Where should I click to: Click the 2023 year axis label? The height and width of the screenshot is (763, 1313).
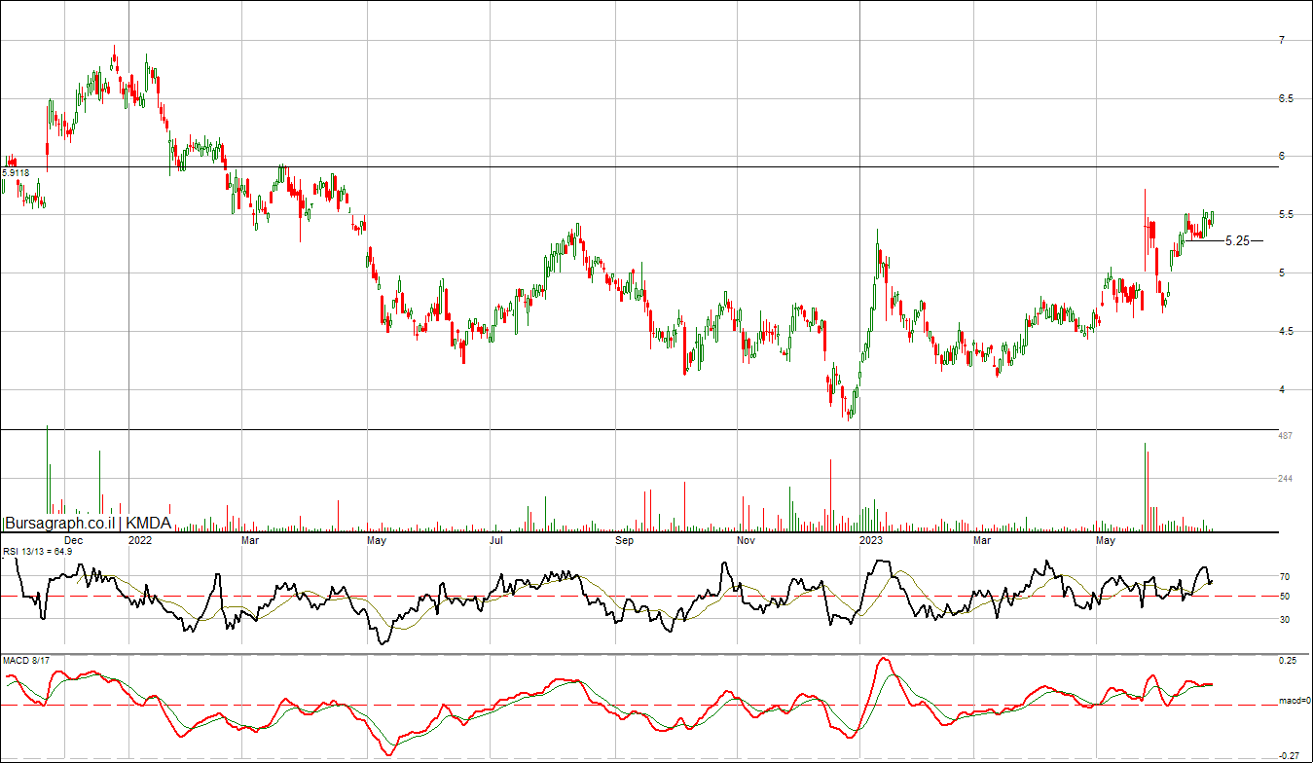[x=869, y=539]
